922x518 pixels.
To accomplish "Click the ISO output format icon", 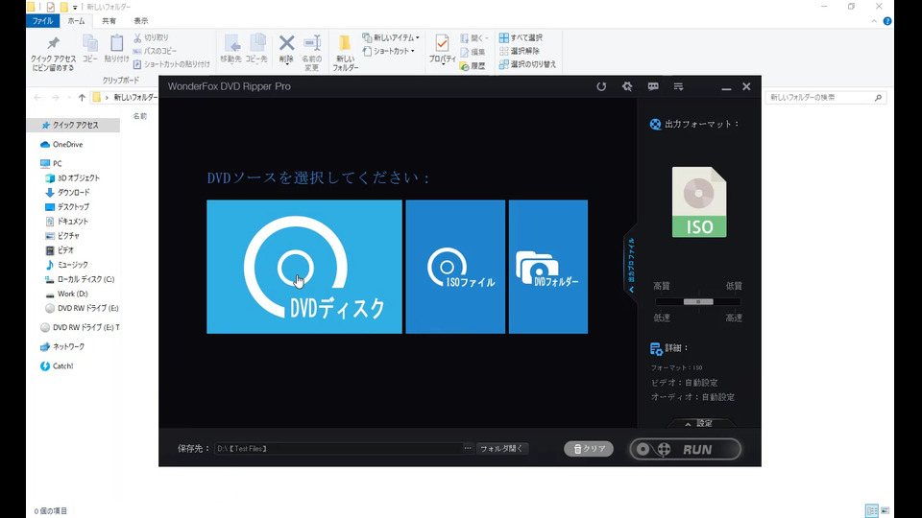I will (x=699, y=202).
